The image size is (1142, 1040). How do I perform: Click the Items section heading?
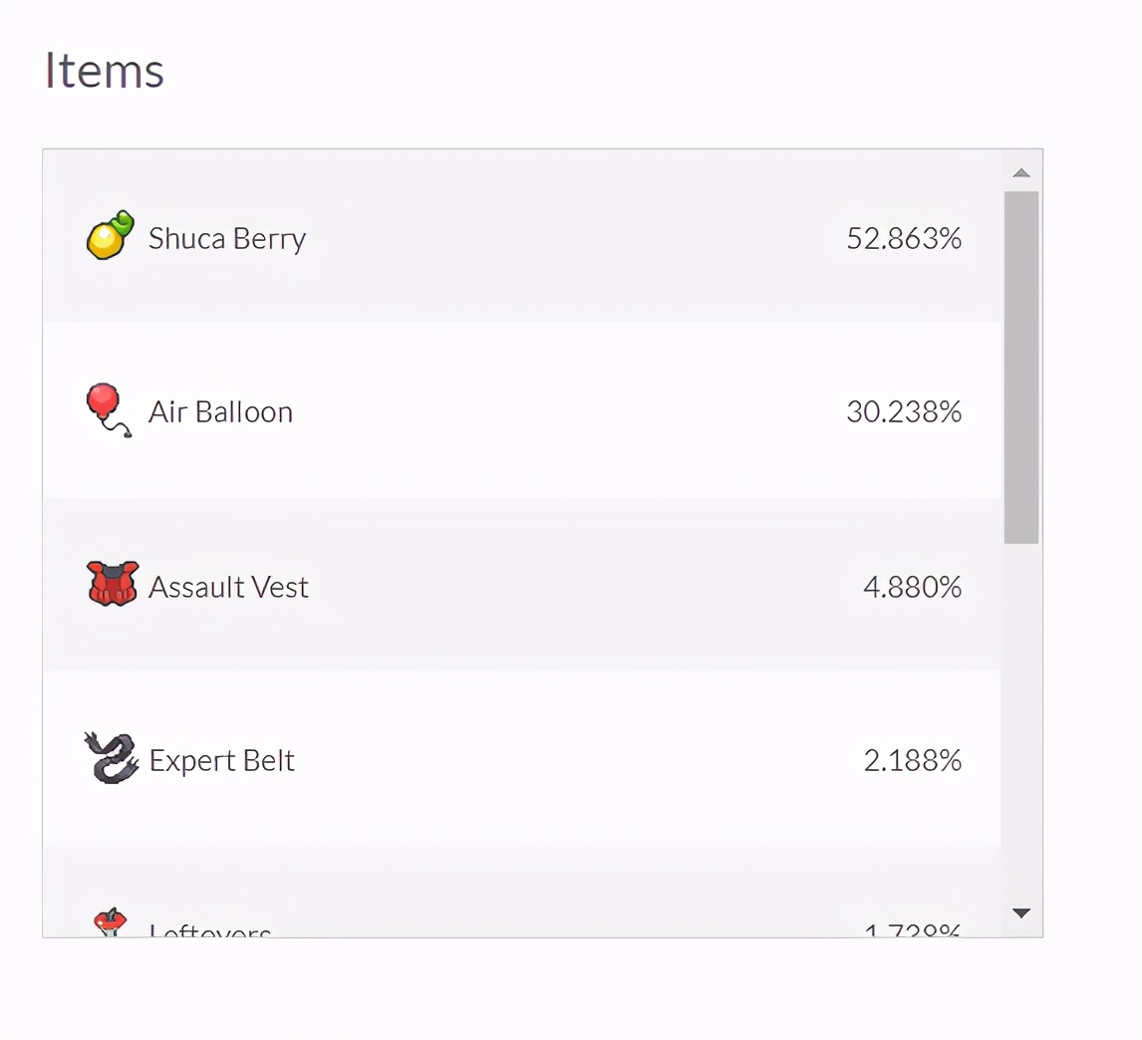(x=105, y=72)
